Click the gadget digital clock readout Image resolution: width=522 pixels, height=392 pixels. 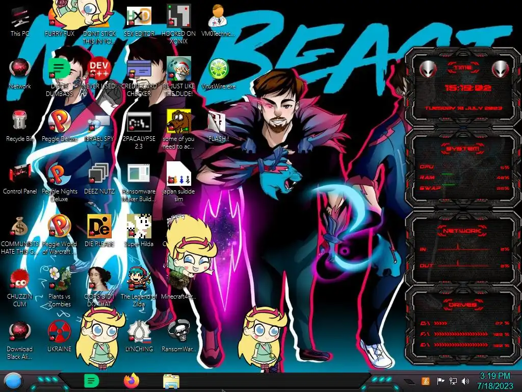(468, 88)
